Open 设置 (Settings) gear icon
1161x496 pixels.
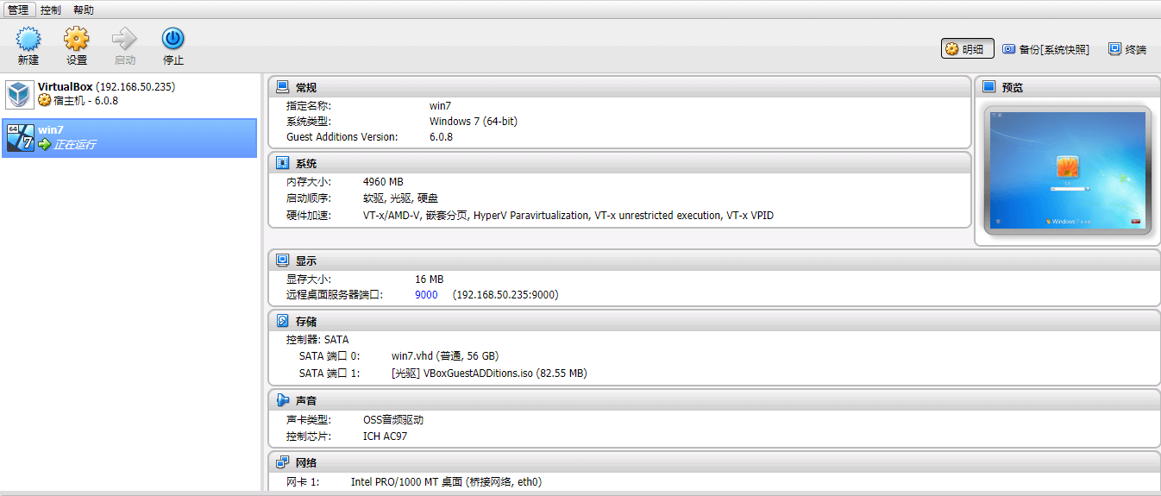(x=77, y=39)
